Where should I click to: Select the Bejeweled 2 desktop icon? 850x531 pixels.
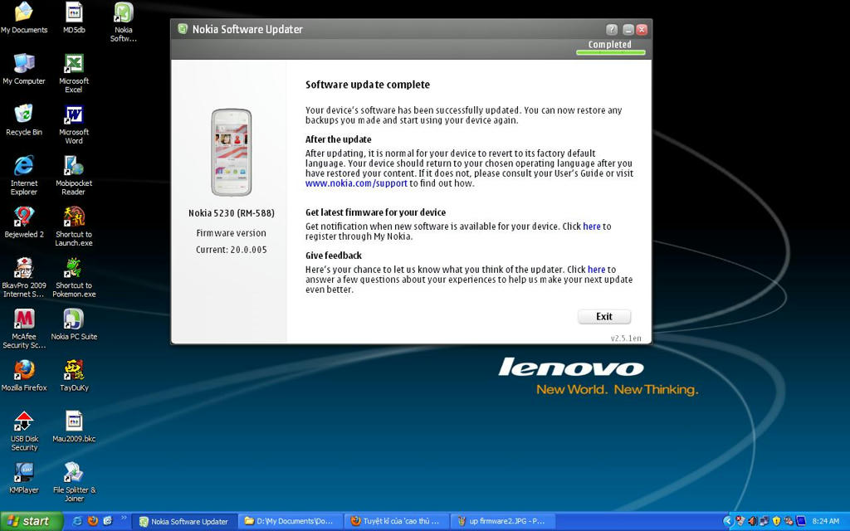click(24, 222)
